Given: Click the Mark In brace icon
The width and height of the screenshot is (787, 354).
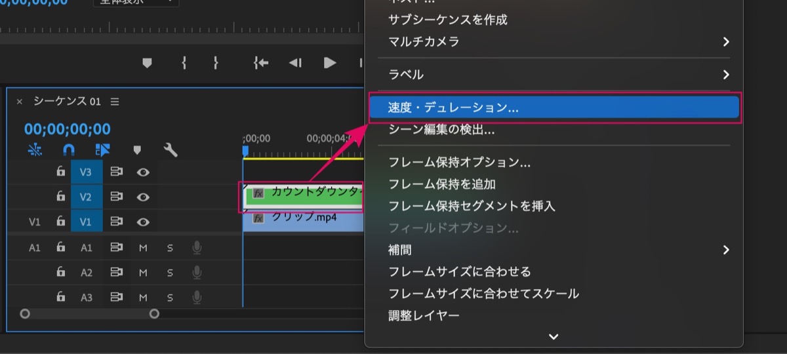Looking at the screenshot, I should [184, 63].
